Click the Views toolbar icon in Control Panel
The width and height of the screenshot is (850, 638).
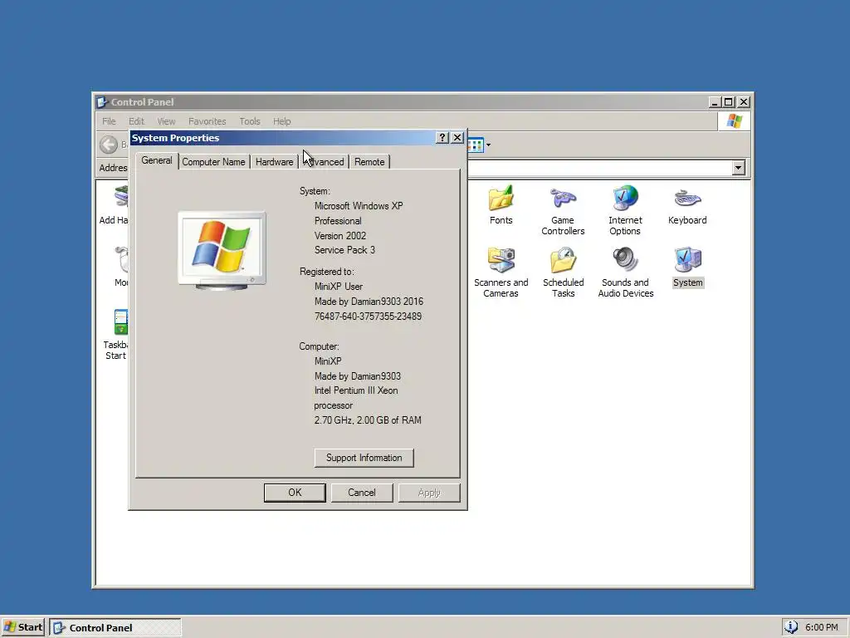476,145
